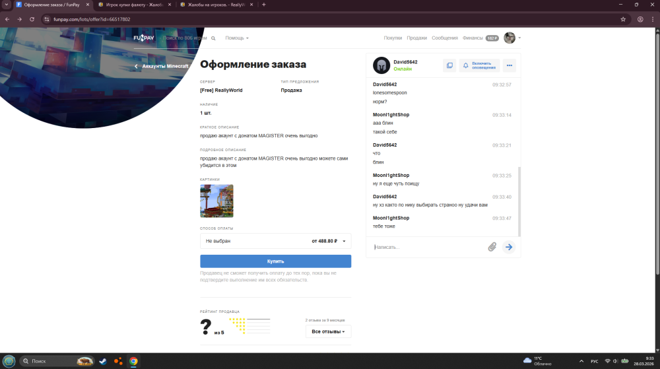Click the '[Free] ReallyWorld' server text

(221, 90)
